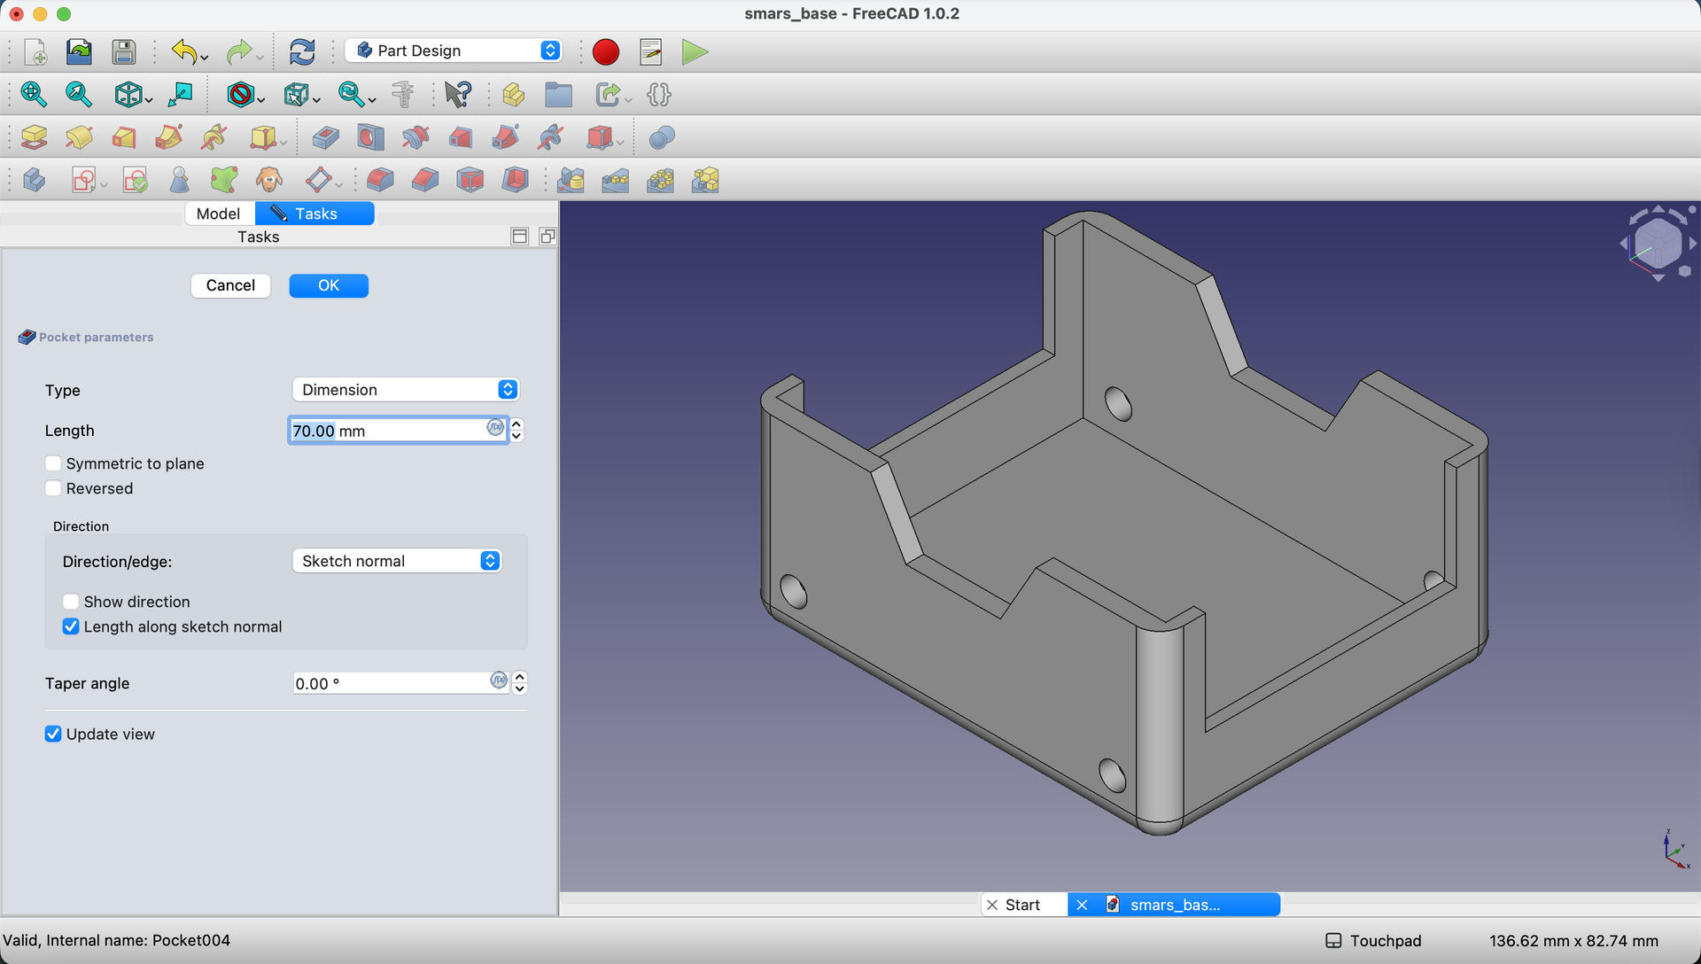Click the Refresh recompute icon
This screenshot has width=1701, height=964.
(302, 51)
